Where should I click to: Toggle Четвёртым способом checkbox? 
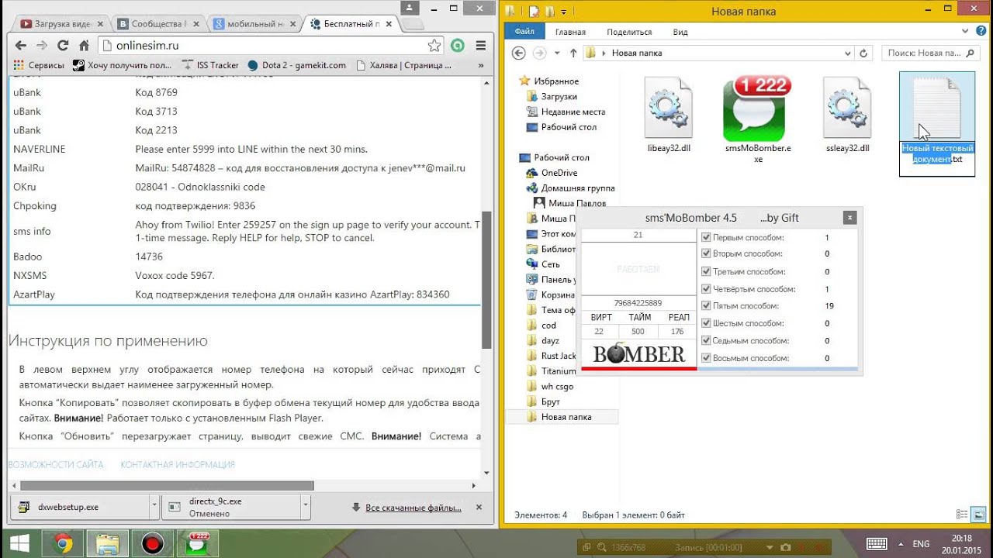(x=706, y=289)
